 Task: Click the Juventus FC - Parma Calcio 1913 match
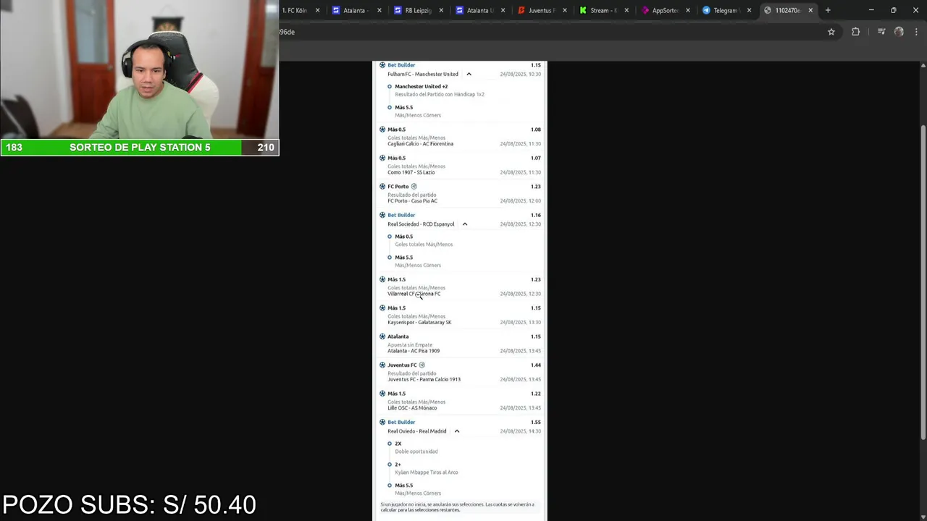[x=424, y=379]
